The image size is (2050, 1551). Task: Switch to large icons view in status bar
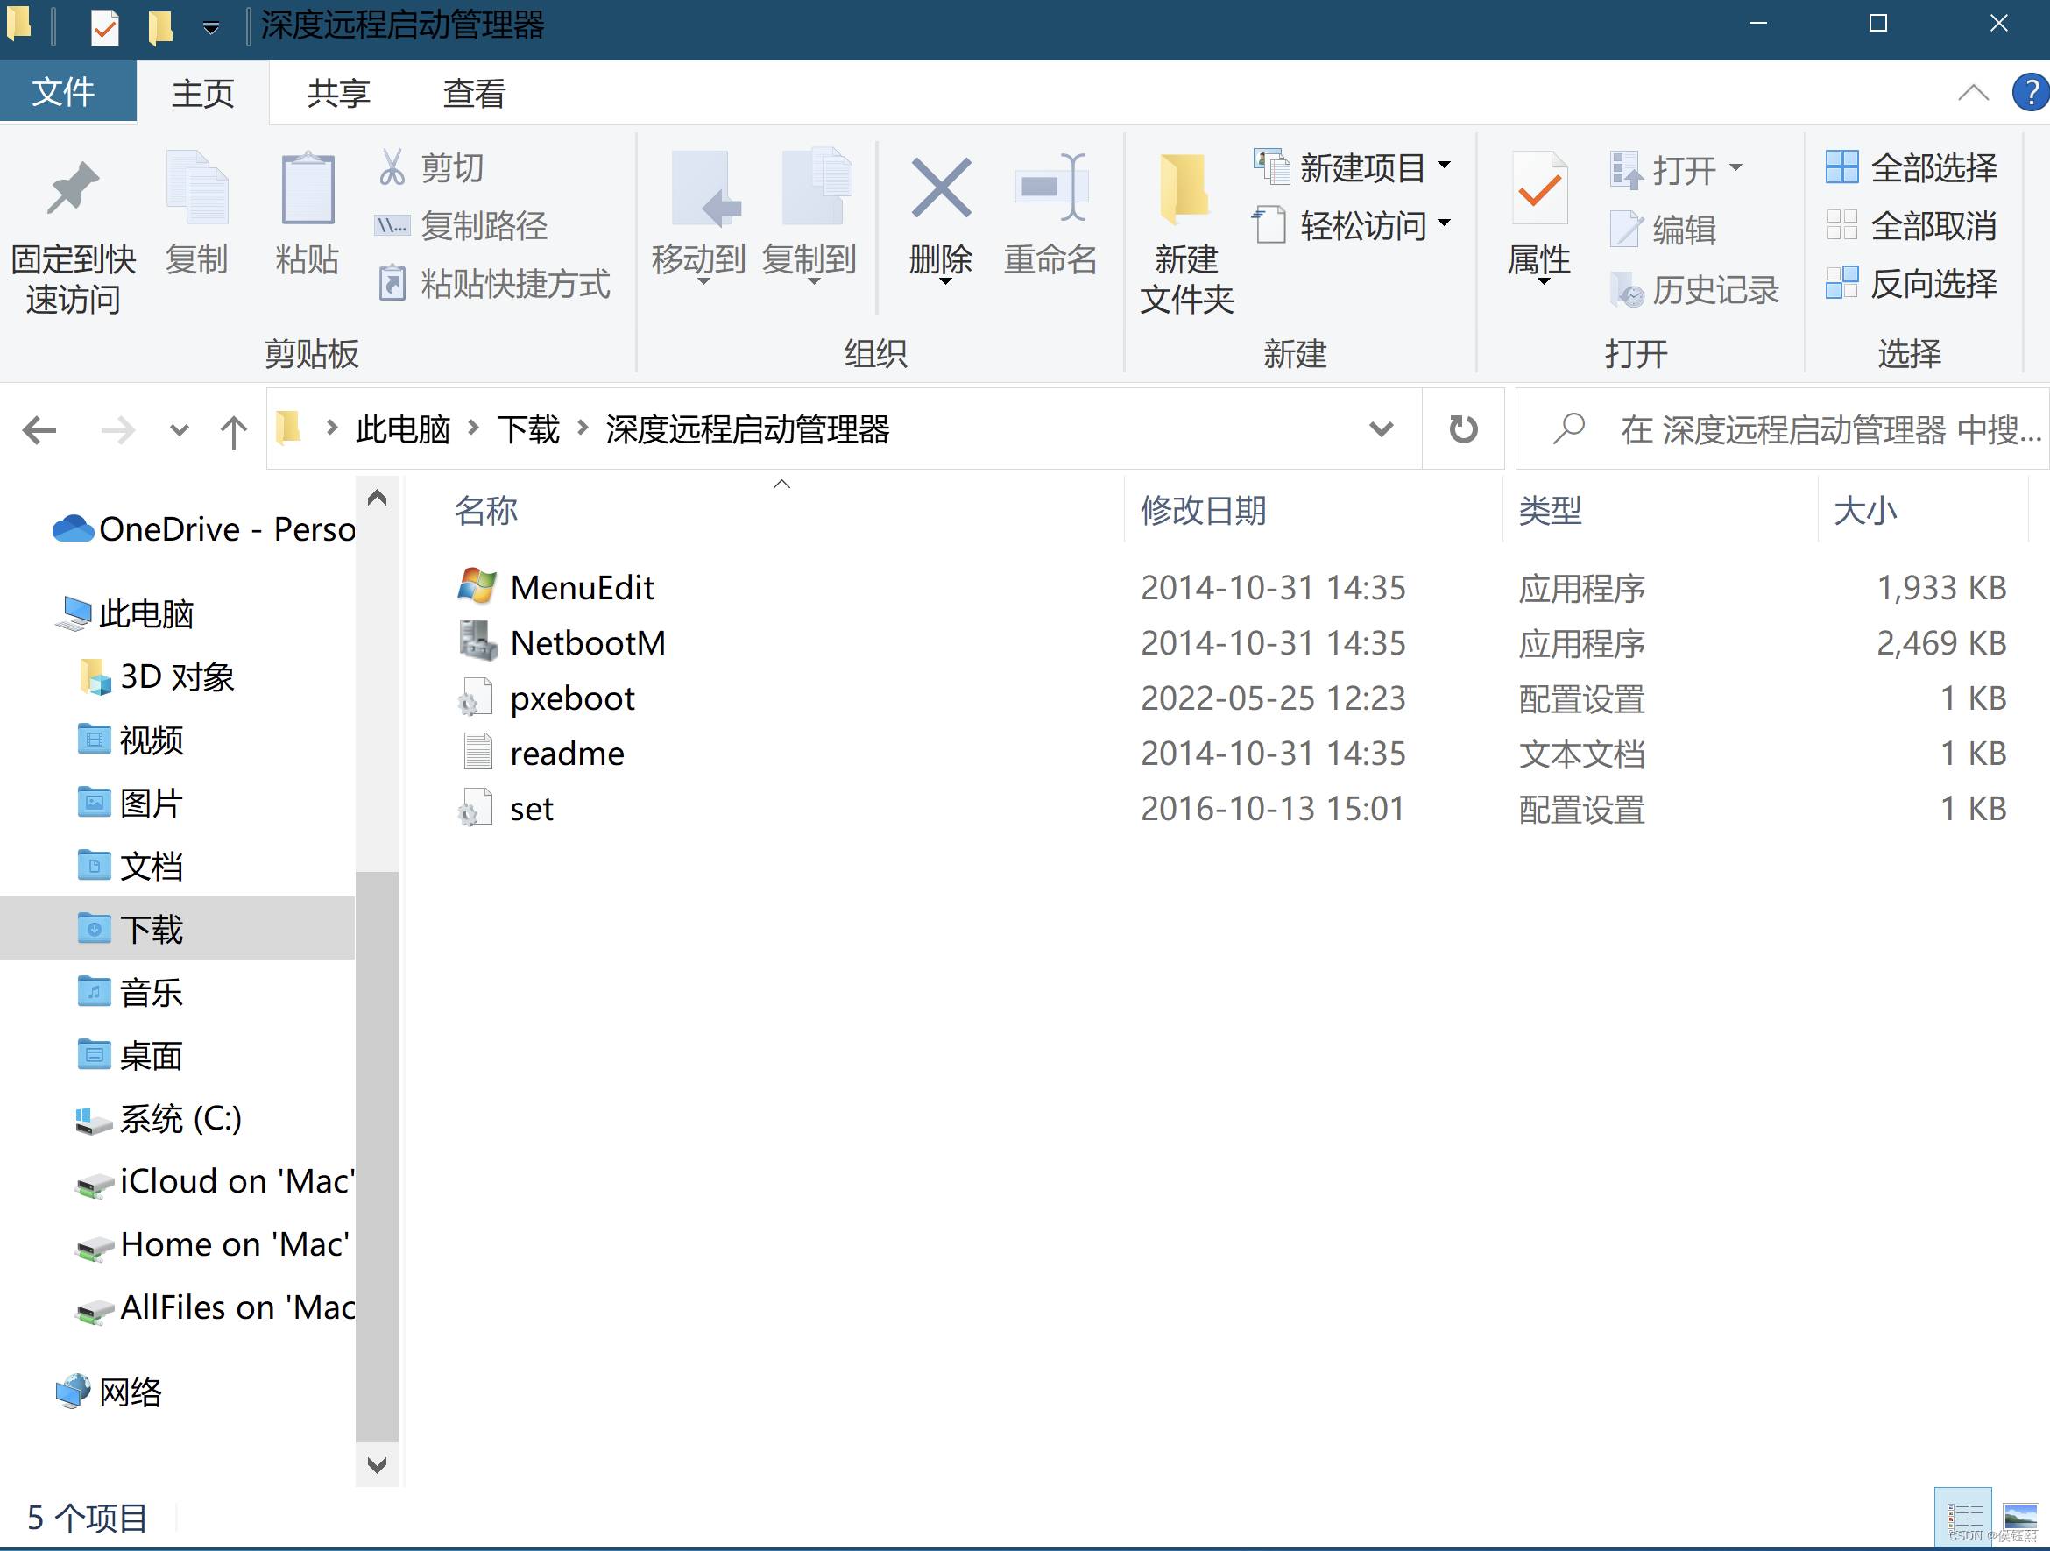point(2018,1518)
